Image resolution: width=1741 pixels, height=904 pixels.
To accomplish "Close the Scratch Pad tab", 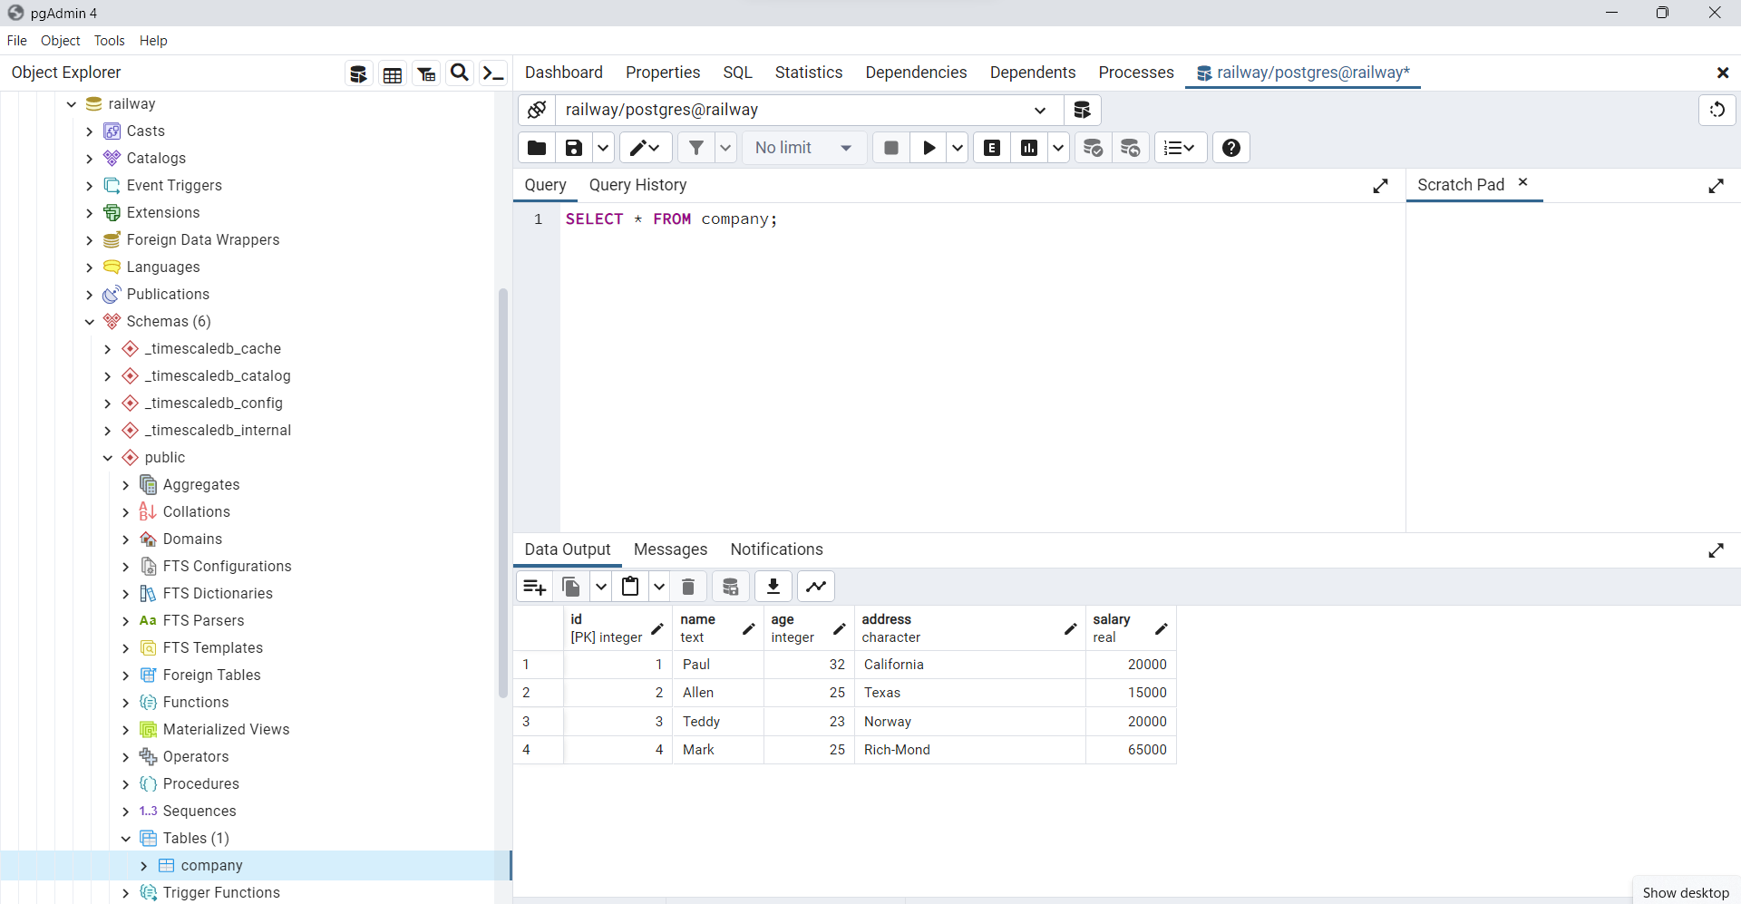I will [x=1523, y=182].
